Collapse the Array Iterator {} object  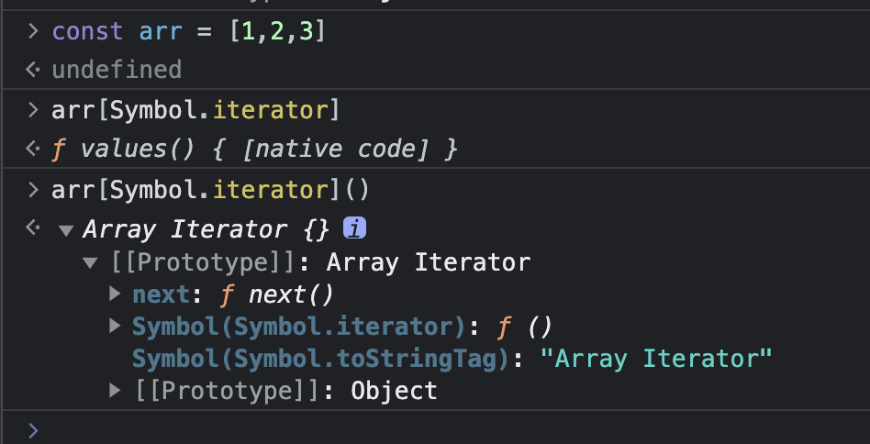pos(65,230)
